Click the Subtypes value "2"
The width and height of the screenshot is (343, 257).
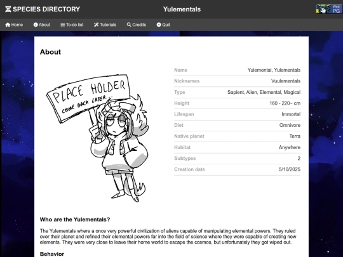[x=299, y=159]
